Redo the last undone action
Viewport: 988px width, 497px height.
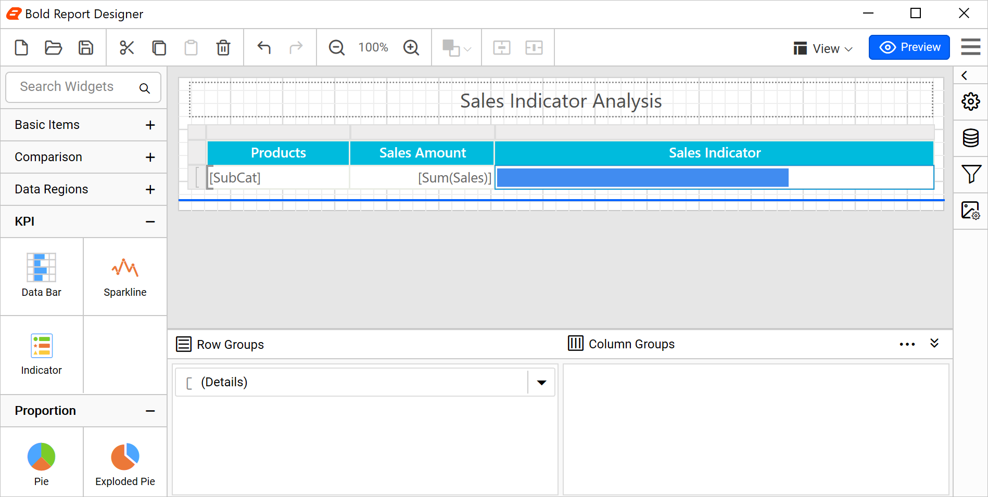[296, 48]
